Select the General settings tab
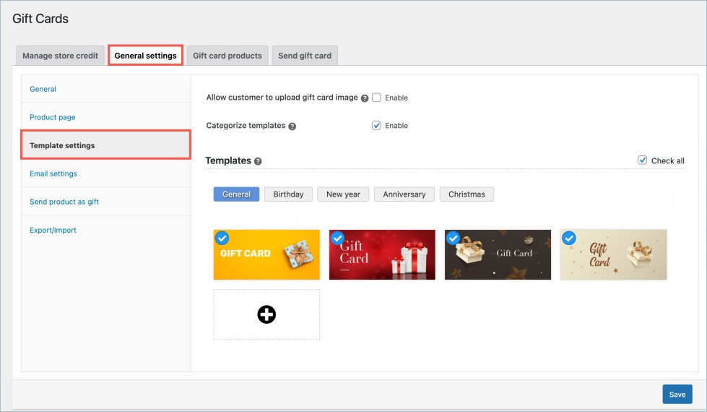The image size is (707, 412). 145,56
